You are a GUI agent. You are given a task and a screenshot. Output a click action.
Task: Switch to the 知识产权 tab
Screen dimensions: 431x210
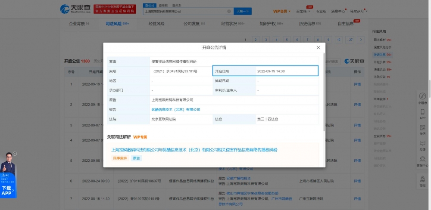click(x=271, y=24)
